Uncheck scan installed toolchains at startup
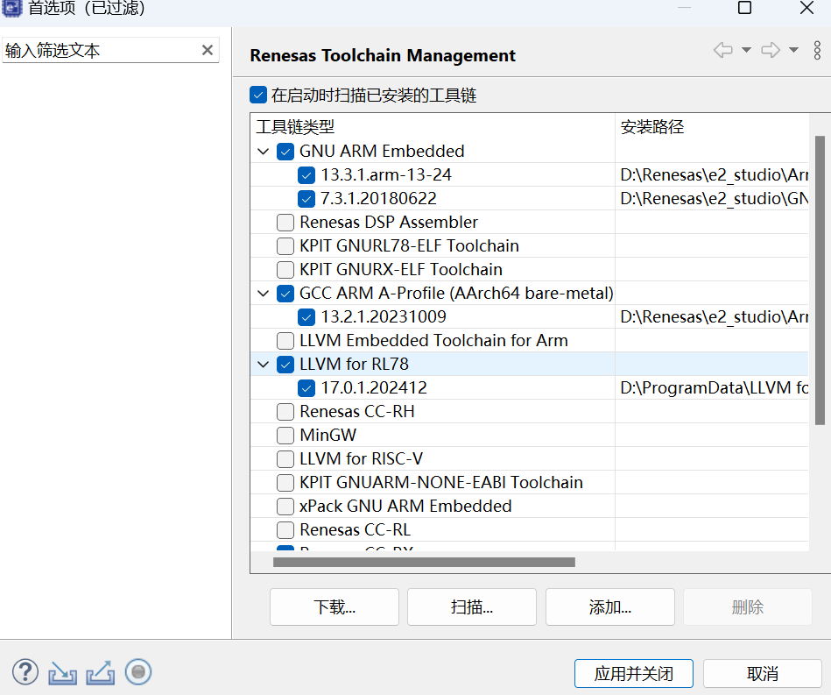Viewport: 831px width, 695px height. (258, 95)
